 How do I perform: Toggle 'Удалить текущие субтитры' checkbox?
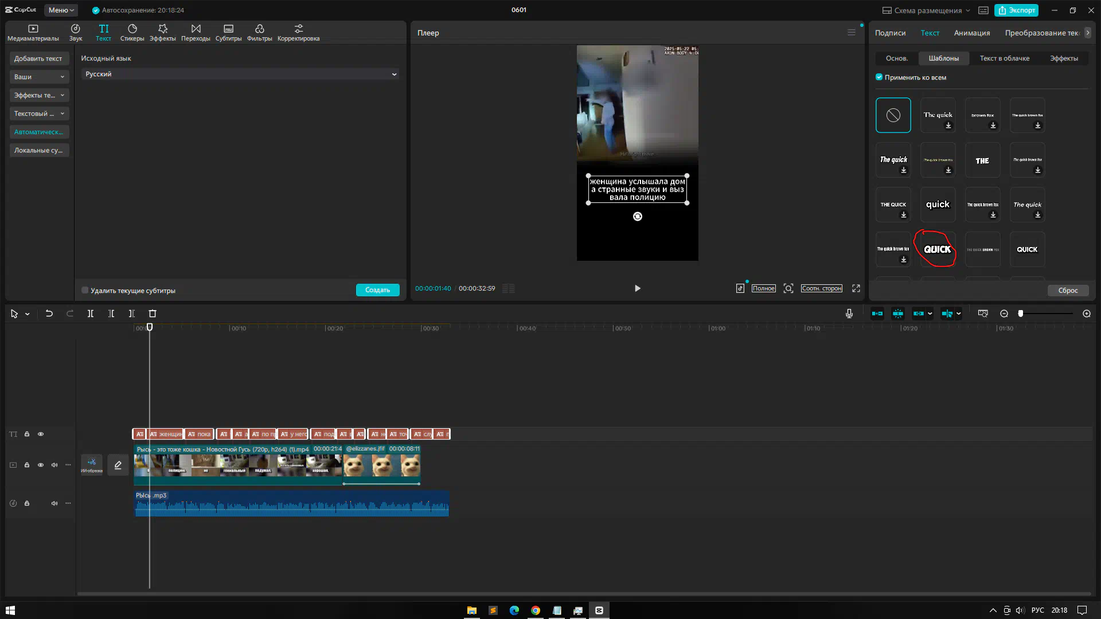[x=85, y=290]
